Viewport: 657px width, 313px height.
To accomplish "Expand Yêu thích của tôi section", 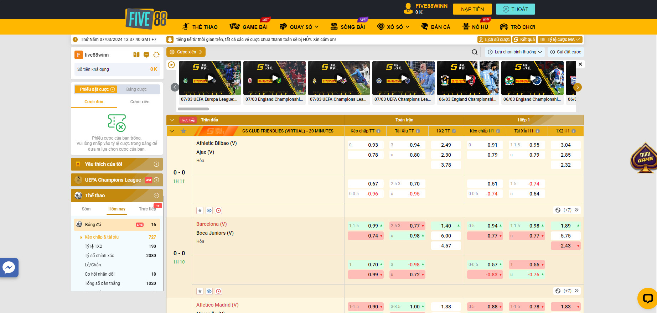I will 117,164.
